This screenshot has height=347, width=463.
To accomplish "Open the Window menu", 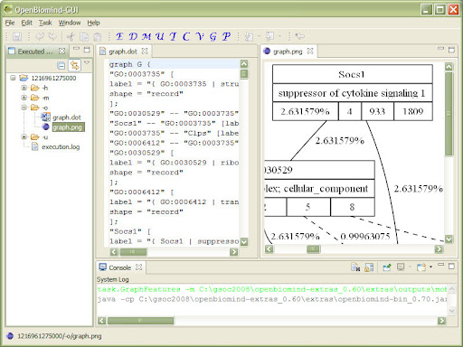I will point(70,23).
